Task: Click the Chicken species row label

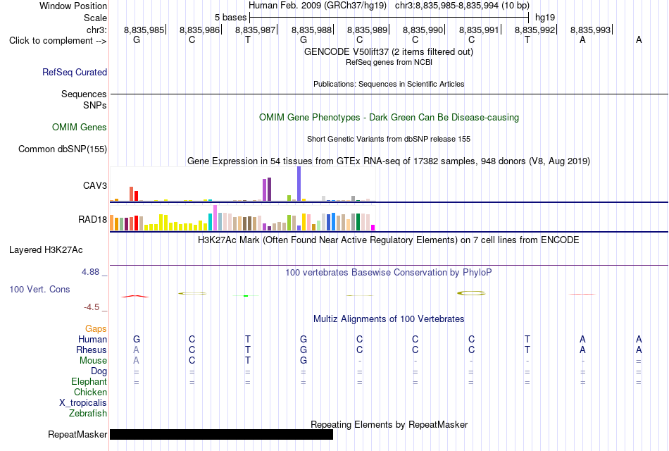Action: (x=90, y=392)
